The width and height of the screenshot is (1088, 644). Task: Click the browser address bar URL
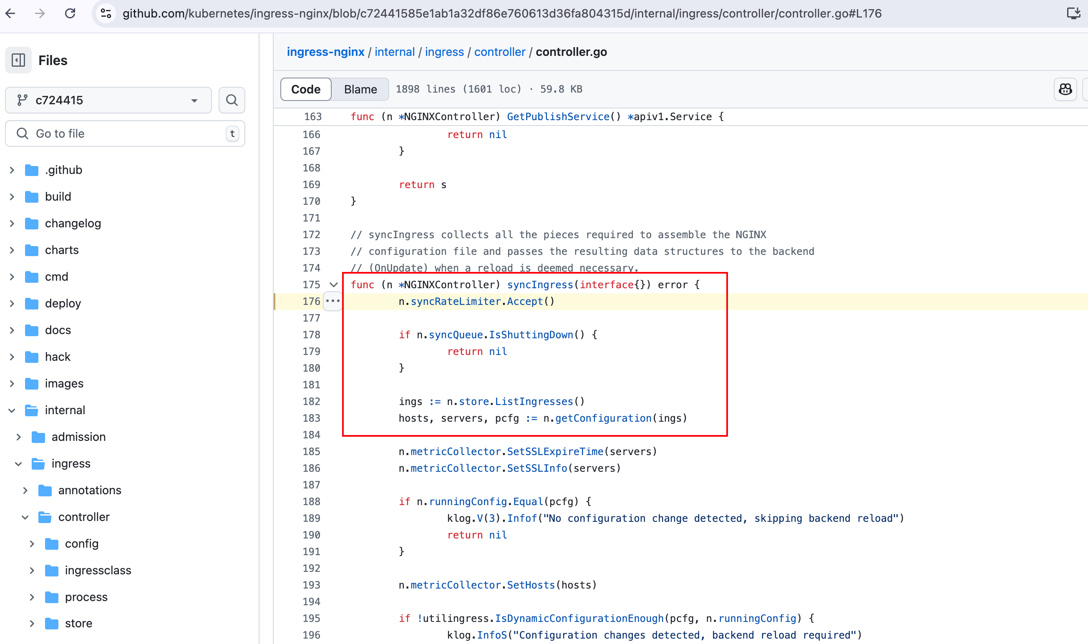pyautogui.click(x=502, y=13)
